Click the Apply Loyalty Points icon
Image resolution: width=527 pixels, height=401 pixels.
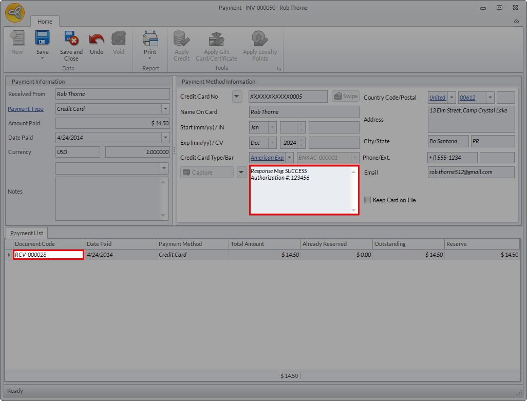pyautogui.click(x=260, y=39)
